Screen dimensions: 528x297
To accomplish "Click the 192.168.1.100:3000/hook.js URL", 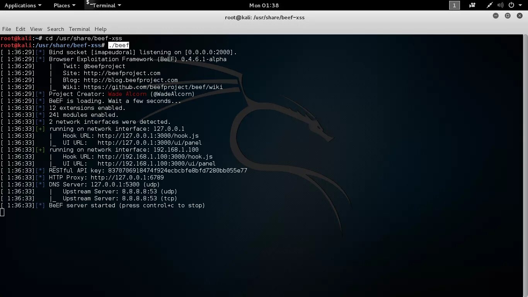I will (x=155, y=157).
